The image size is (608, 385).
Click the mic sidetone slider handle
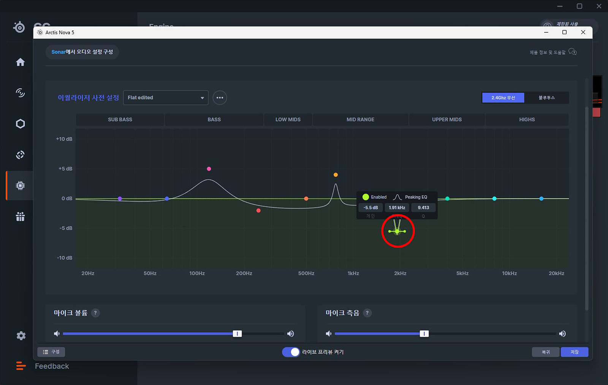tap(424, 334)
